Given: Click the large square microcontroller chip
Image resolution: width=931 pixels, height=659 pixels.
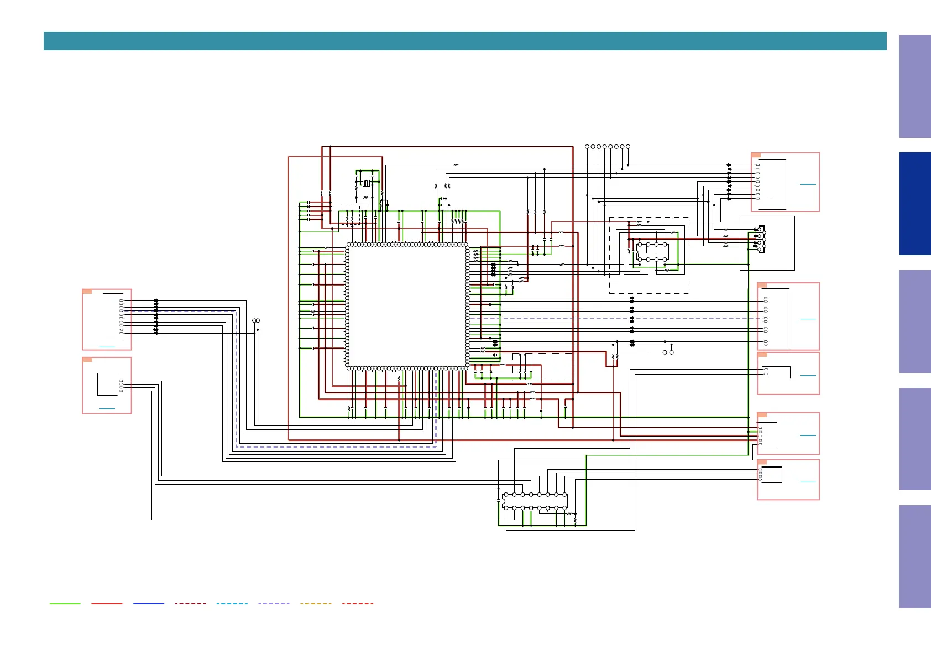Looking at the screenshot, I should (407, 306).
